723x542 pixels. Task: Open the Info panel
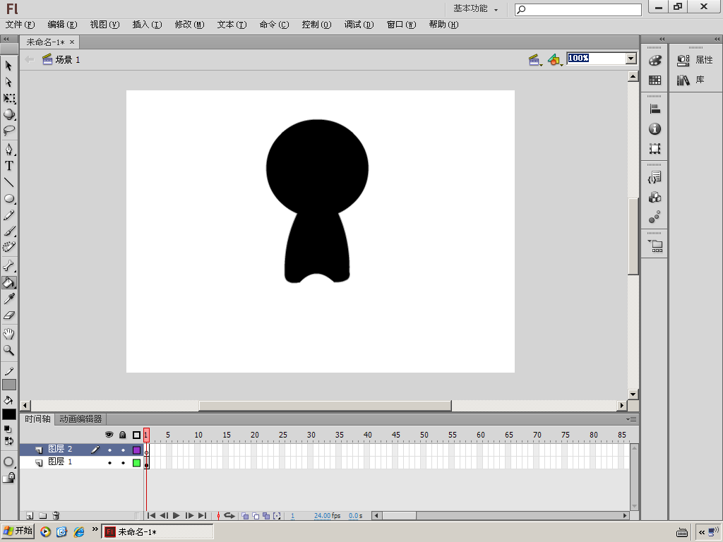tap(655, 129)
